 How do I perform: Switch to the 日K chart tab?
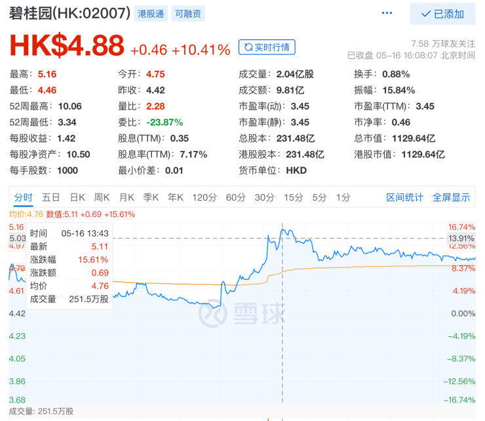click(77, 197)
